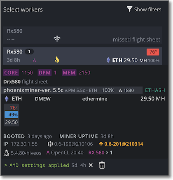This screenshot has width=173, height=180.
Task: Click the Show filters funnel icon
Action: click(129, 9)
